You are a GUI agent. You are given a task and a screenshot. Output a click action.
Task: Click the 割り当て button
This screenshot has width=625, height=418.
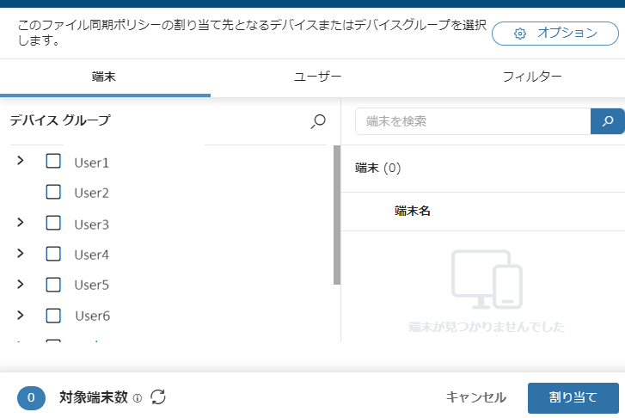pyautogui.click(x=573, y=398)
